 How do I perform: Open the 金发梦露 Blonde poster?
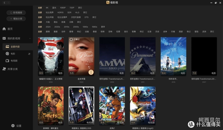[x=81, y=56]
